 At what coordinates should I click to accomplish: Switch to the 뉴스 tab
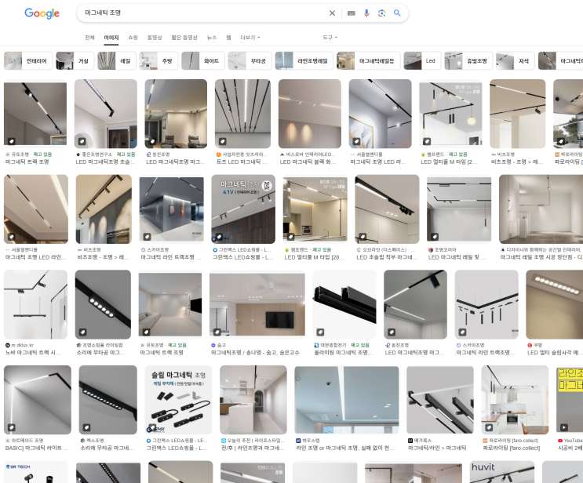click(x=212, y=38)
